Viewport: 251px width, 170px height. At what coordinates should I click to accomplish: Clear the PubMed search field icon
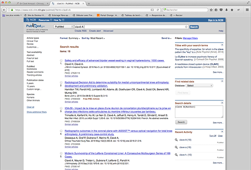(186, 27)
